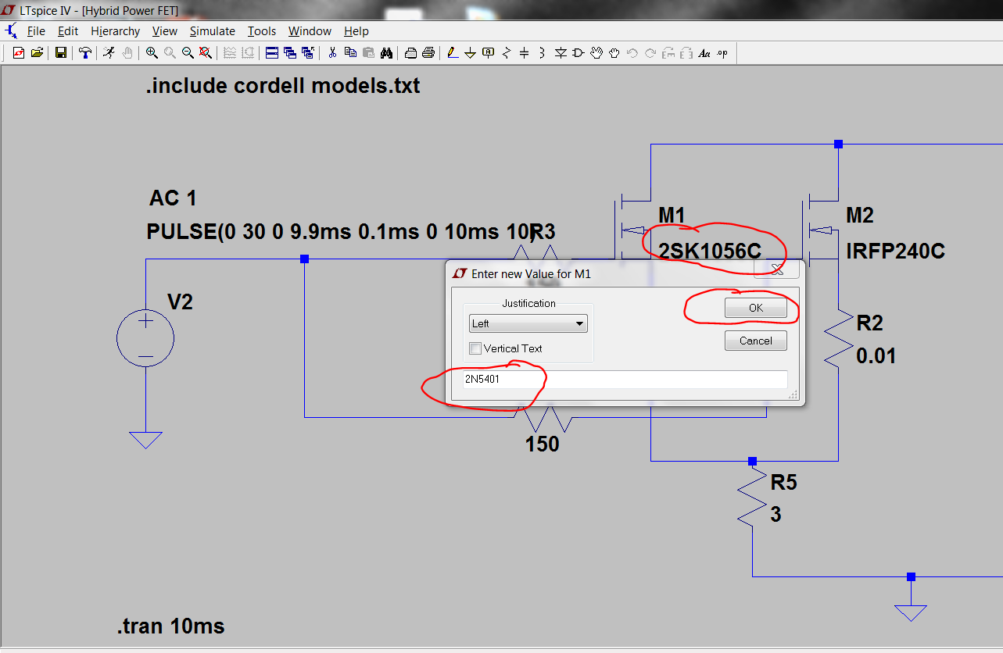Click the voltage source V2 symbol

[x=145, y=338]
